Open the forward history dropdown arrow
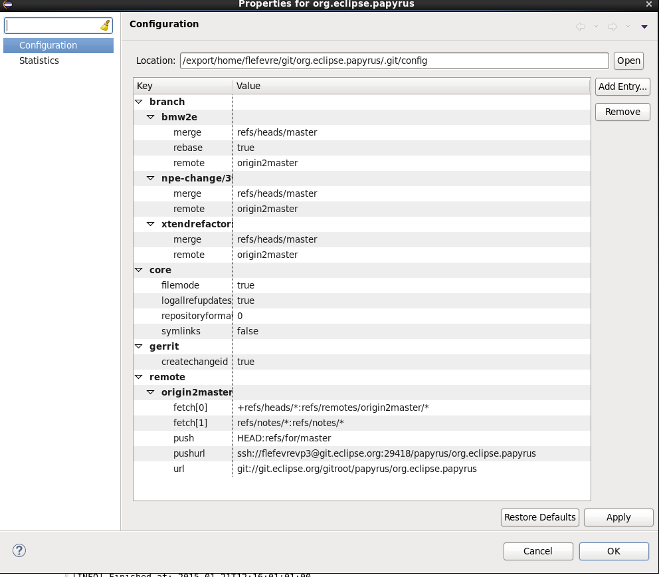 (628, 27)
